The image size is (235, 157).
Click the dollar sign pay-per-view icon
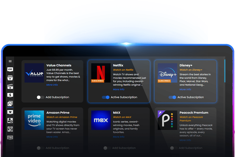tap(10, 95)
